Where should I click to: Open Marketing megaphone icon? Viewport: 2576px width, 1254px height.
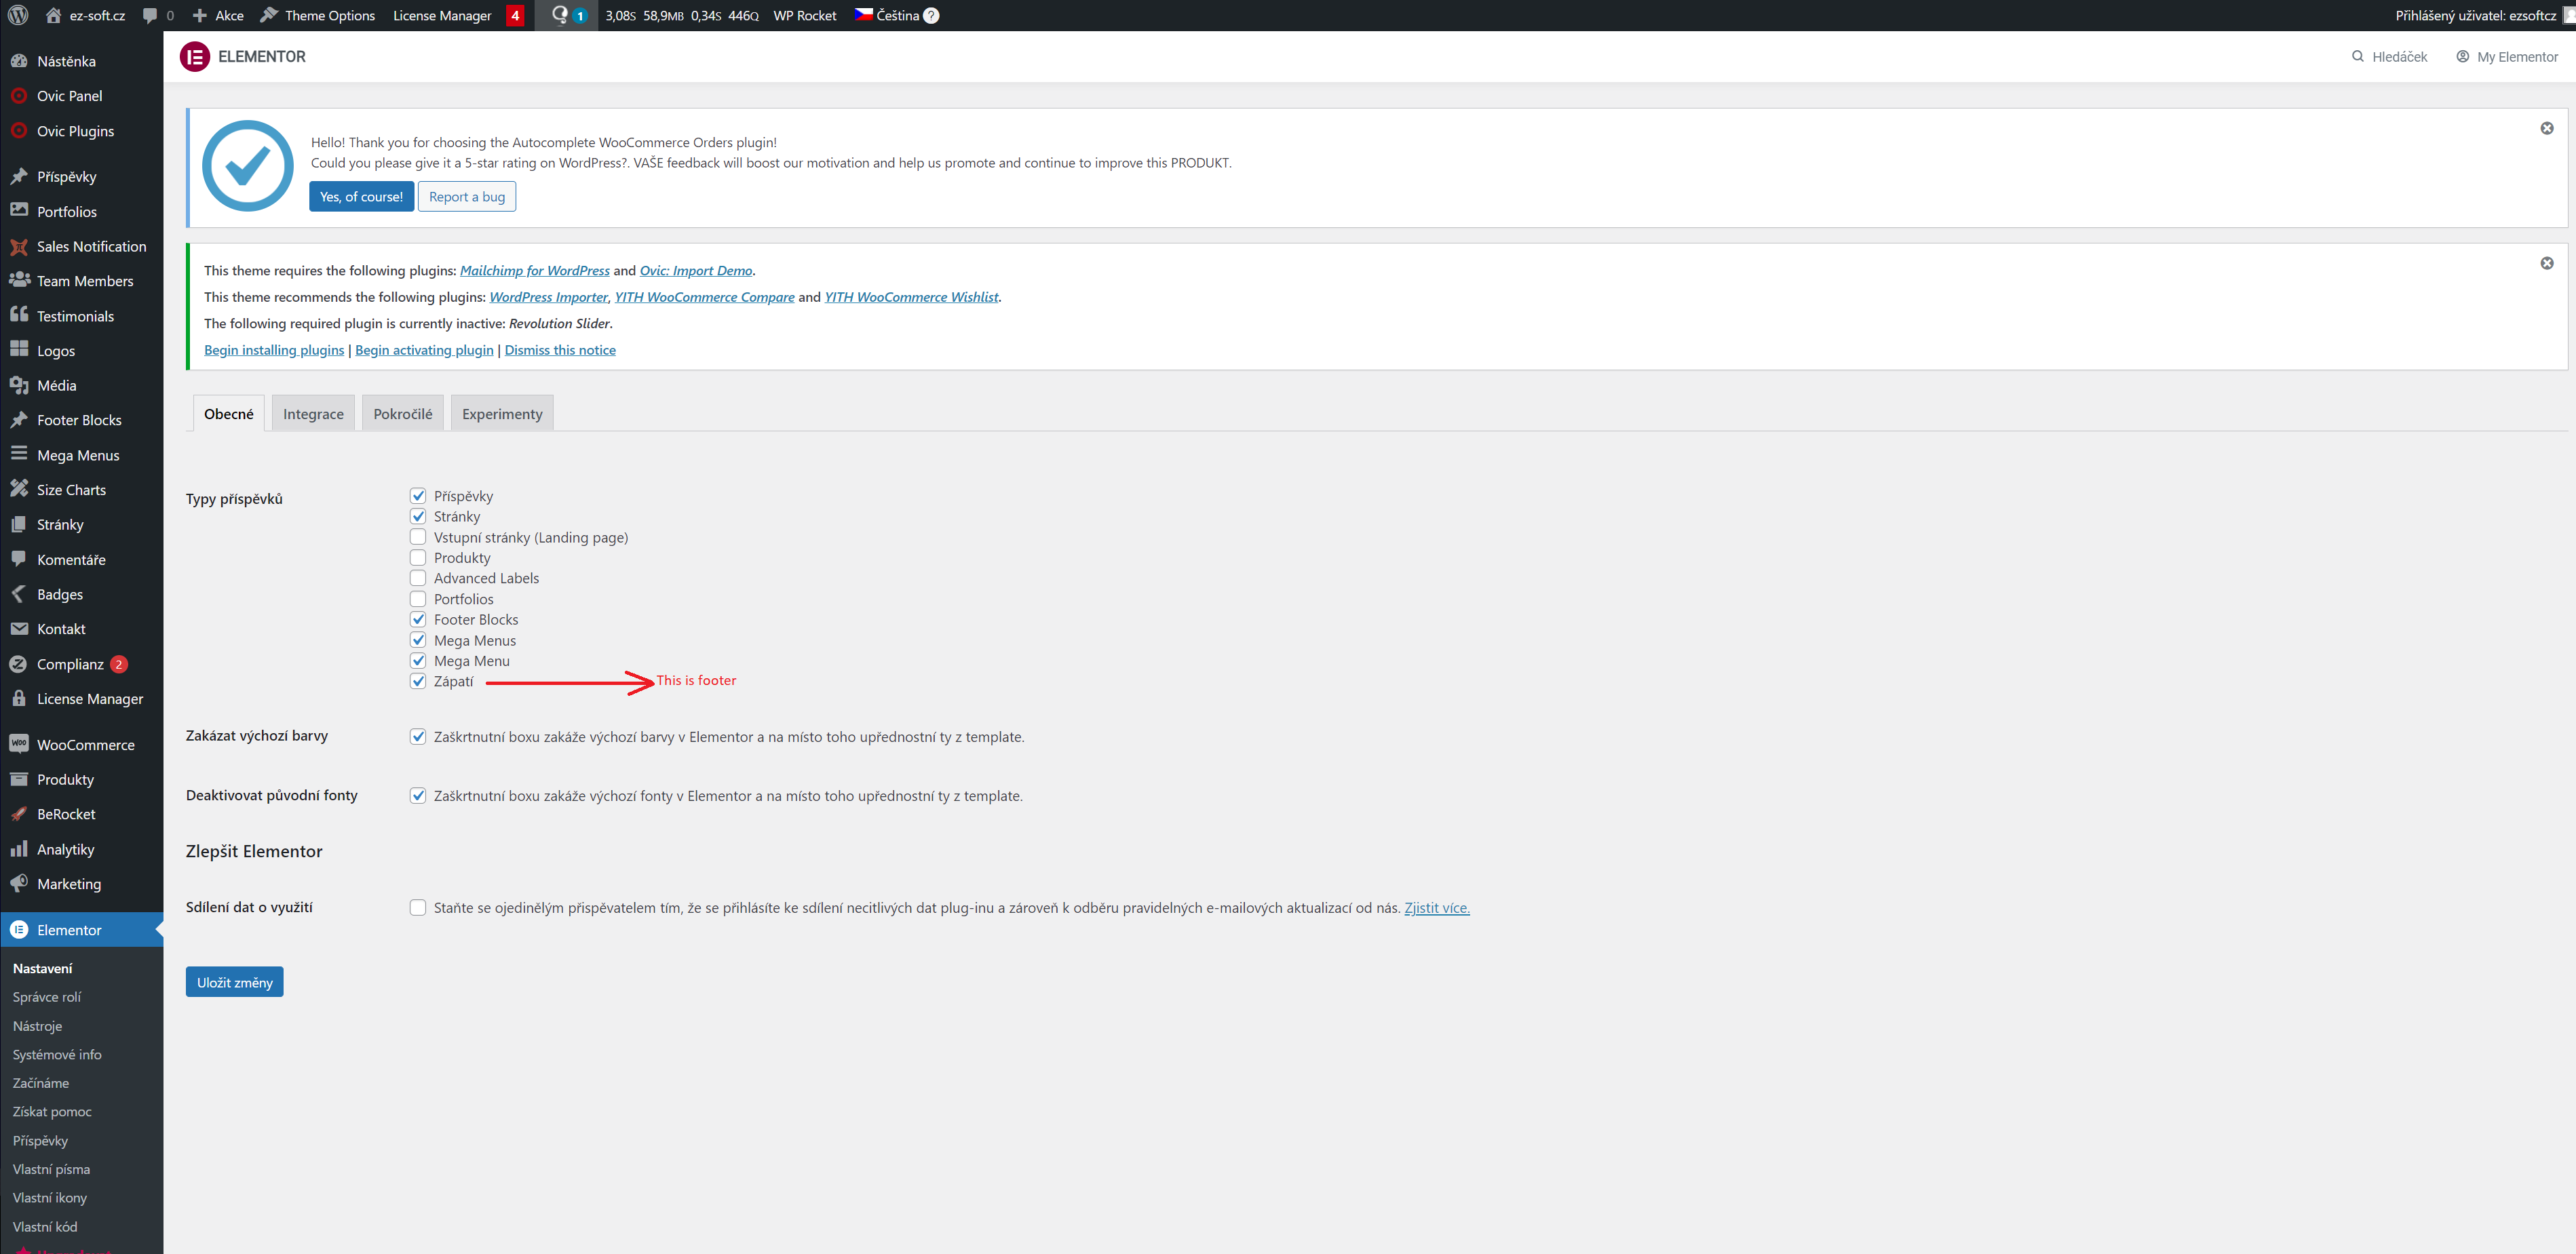pyautogui.click(x=19, y=883)
